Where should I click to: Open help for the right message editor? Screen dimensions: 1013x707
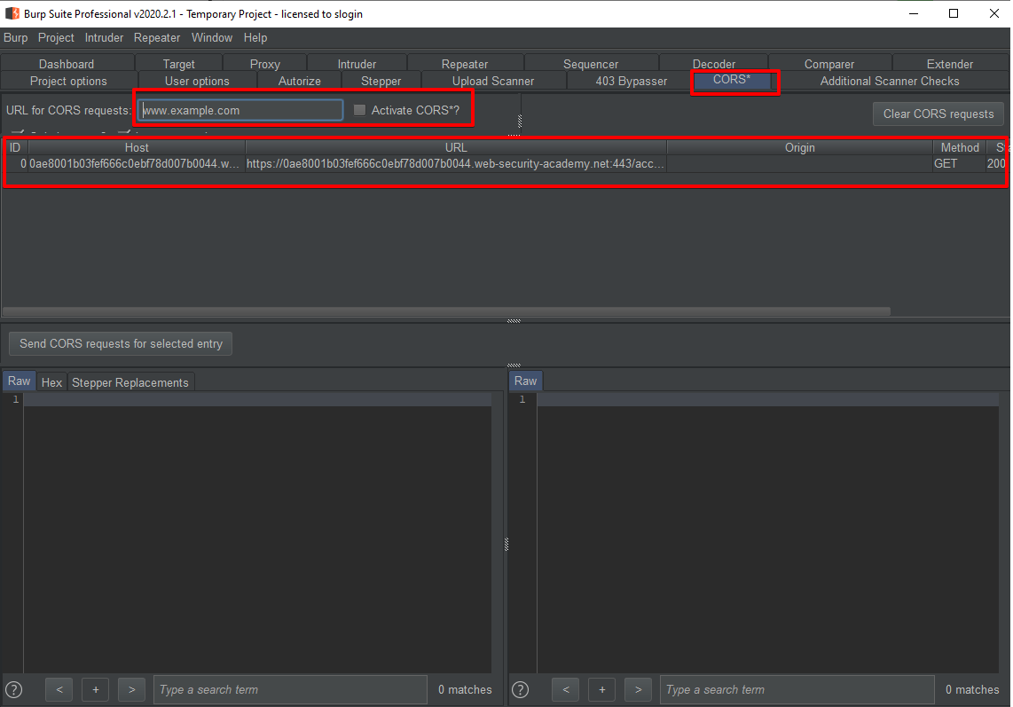(x=520, y=689)
